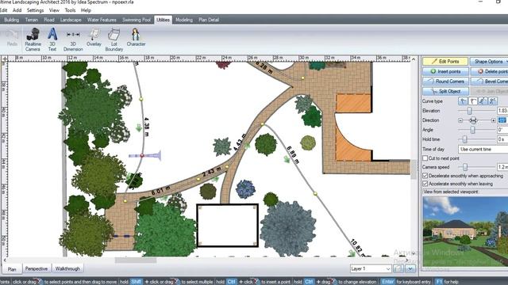
Task: Switch to Perspective view tab
Action: click(x=37, y=269)
